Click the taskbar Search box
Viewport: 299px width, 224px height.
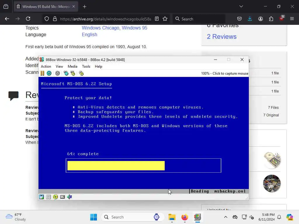pyautogui.click(x=133, y=217)
